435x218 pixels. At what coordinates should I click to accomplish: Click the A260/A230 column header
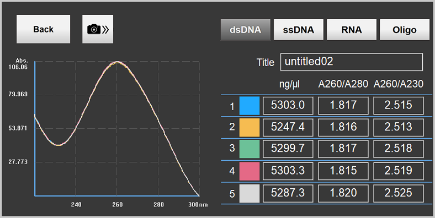tap(399, 84)
